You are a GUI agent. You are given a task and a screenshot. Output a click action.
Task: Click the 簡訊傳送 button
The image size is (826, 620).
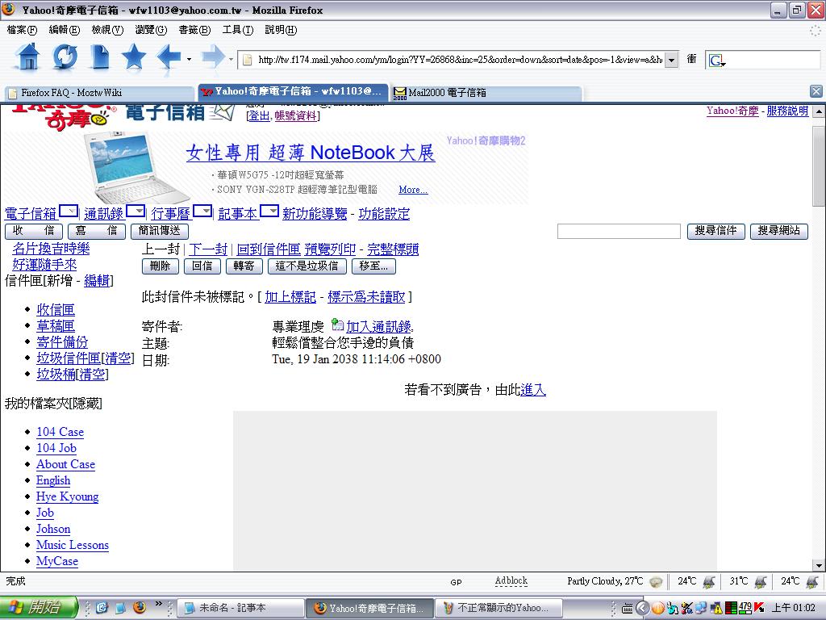(x=159, y=231)
